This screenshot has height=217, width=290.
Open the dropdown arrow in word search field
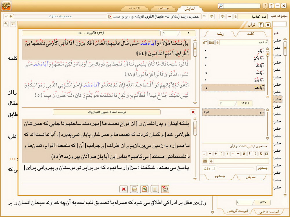point(217,43)
